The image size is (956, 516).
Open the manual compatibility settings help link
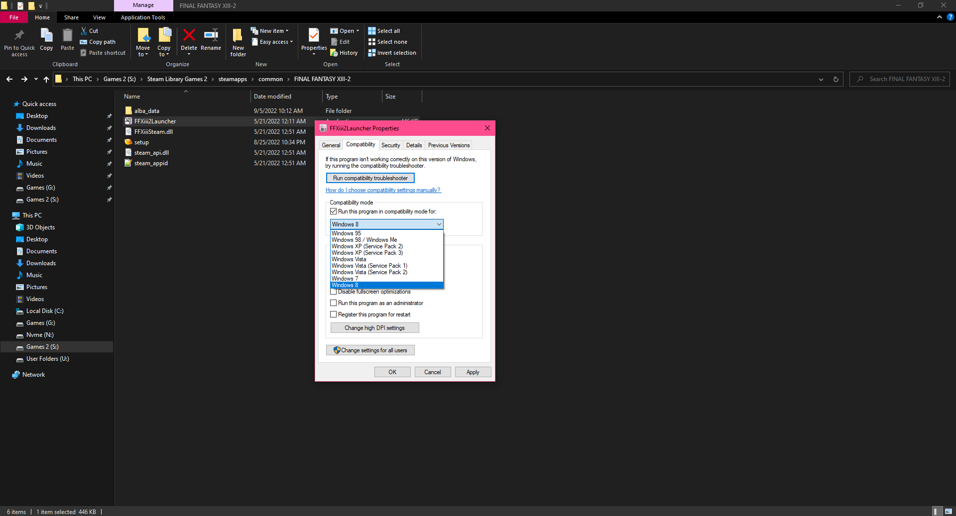[x=383, y=190]
